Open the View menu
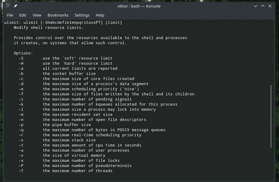279x182 pixels. pyautogui.click(x=37, y=15)
